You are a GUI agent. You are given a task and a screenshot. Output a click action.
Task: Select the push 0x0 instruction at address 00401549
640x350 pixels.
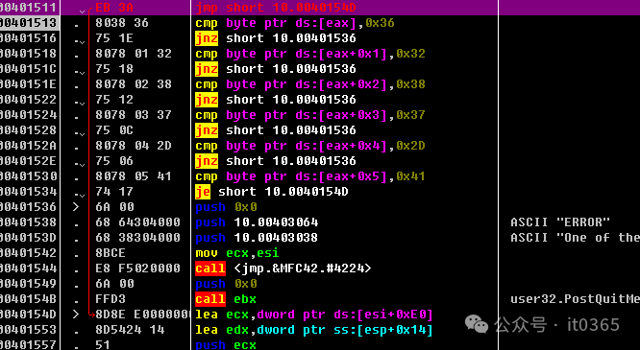point(226,284)
